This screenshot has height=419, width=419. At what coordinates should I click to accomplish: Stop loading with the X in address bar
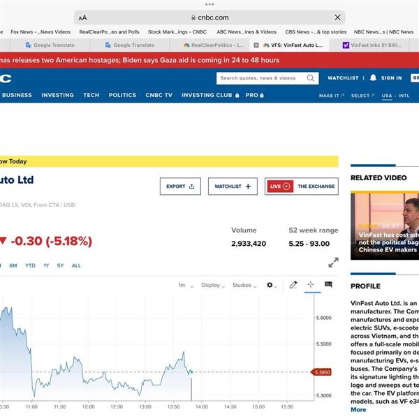(337, 17)
